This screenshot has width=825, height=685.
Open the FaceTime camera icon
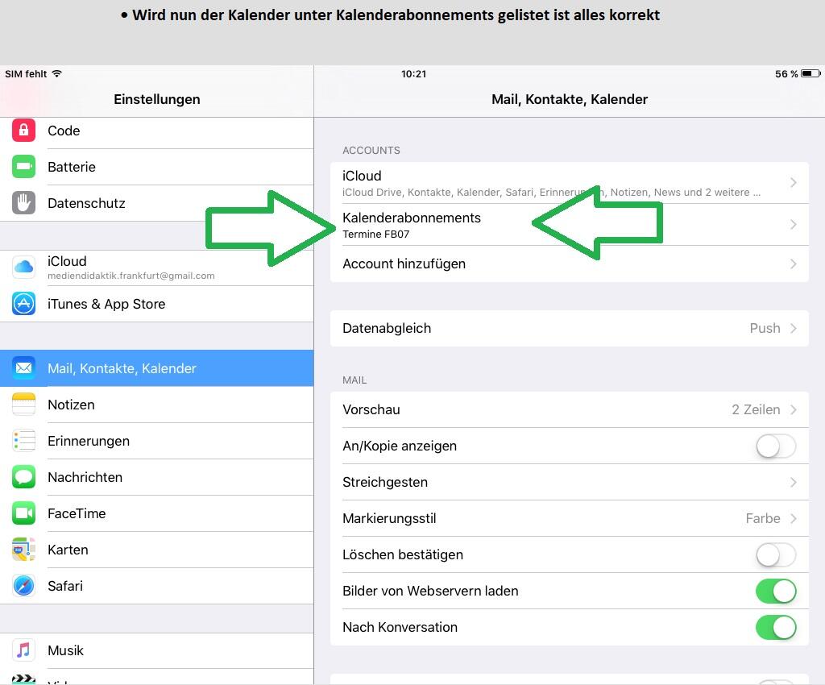[23, 513]
